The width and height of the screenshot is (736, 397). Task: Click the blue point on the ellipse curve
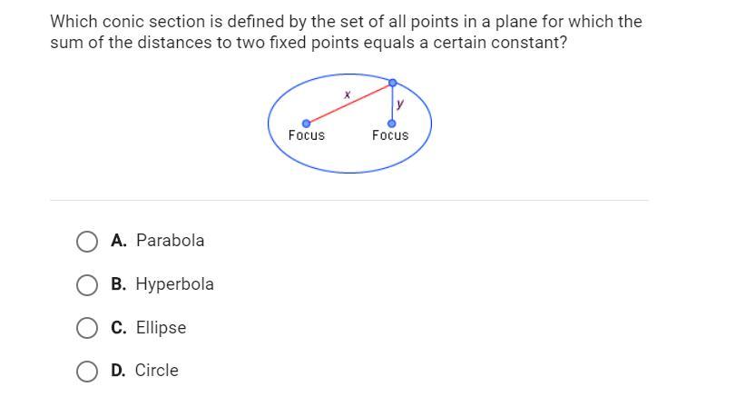pyautogui.click(x=393, y=83)
